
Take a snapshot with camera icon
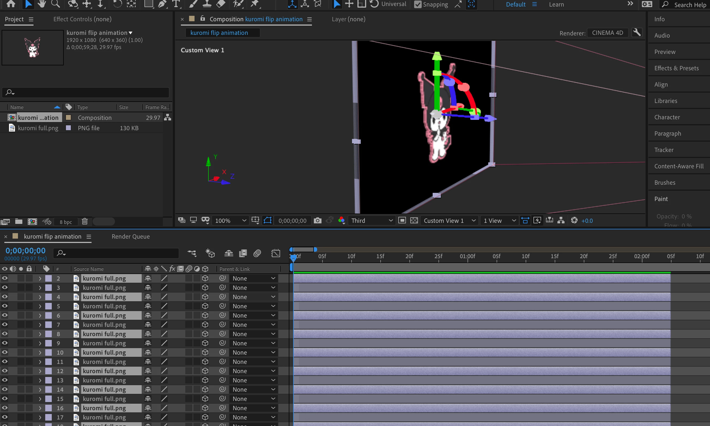tap(317, 220)
